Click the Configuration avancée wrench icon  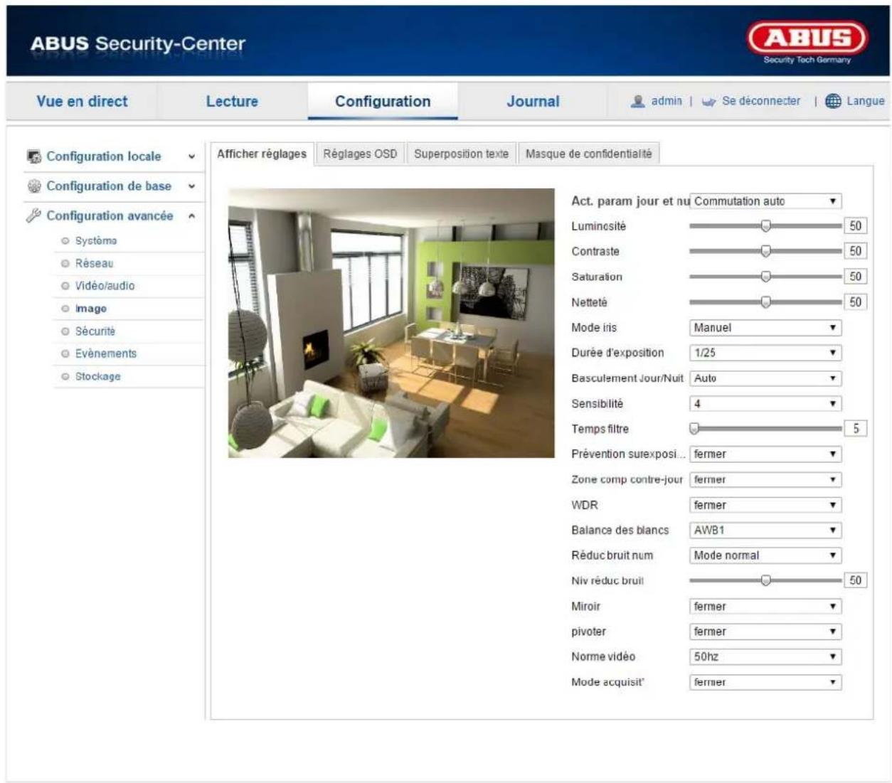click(33, 215)
